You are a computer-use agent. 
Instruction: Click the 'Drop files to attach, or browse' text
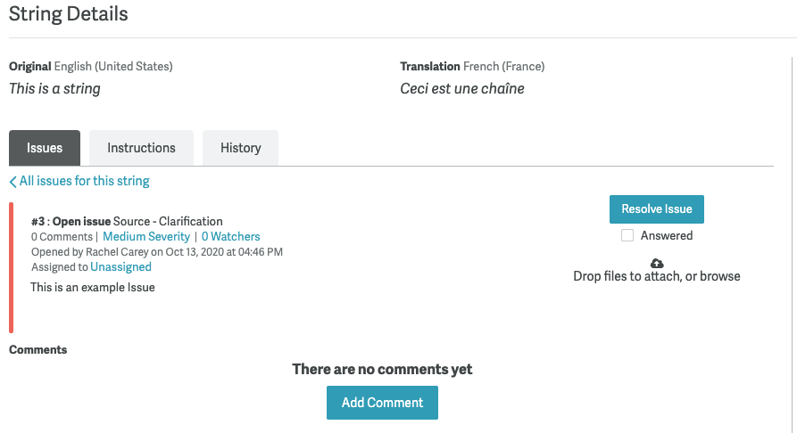click(656, 276)
